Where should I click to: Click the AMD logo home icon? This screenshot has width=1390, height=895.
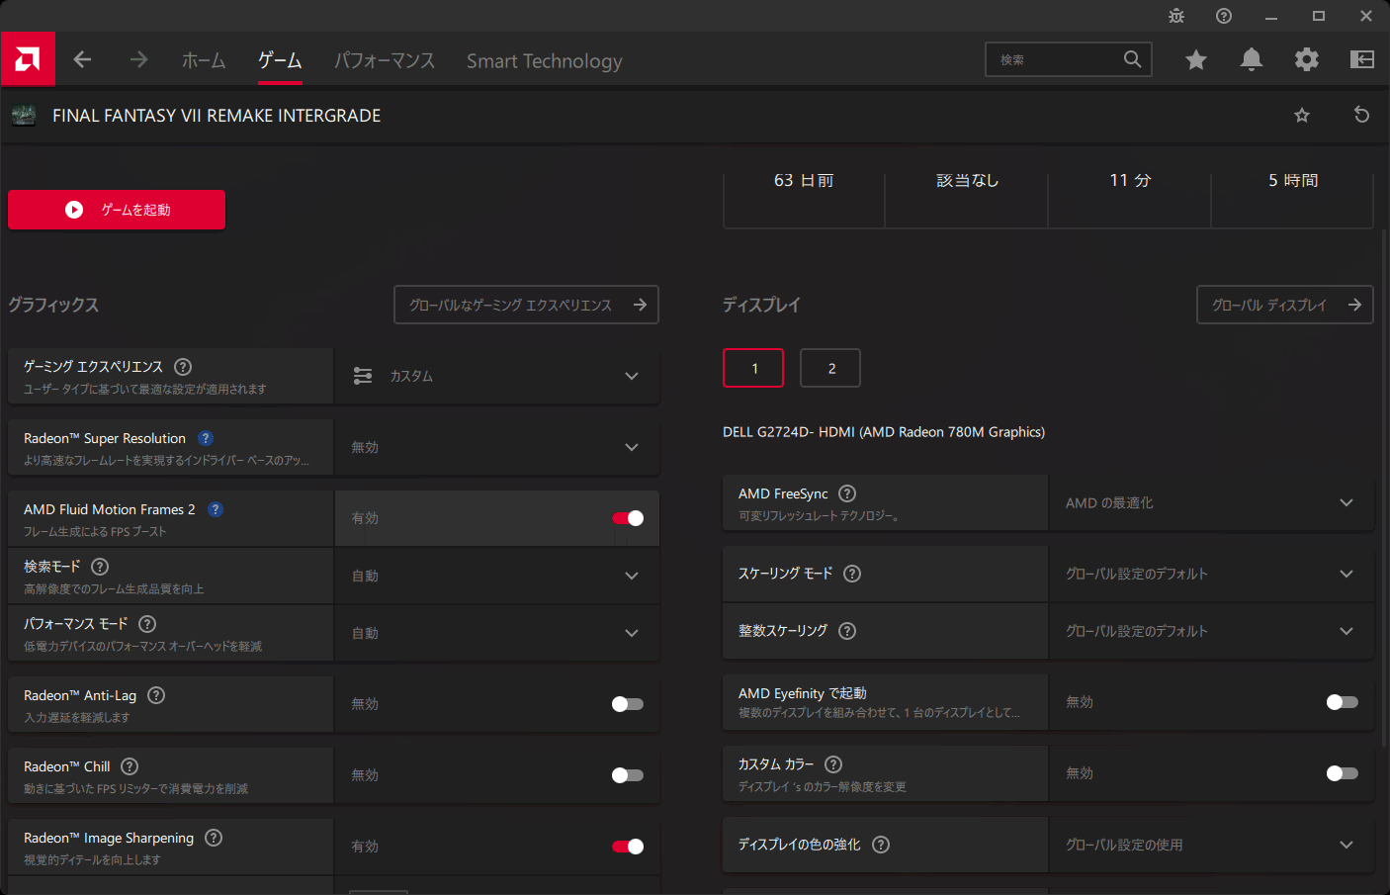(x=28, y=59)
